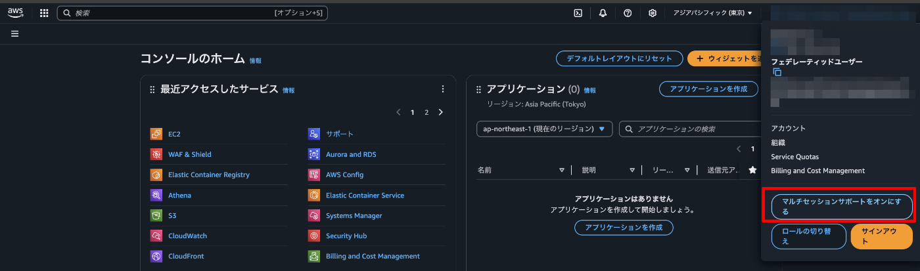
Task: Click the Athena service icon
Action: 156,195
